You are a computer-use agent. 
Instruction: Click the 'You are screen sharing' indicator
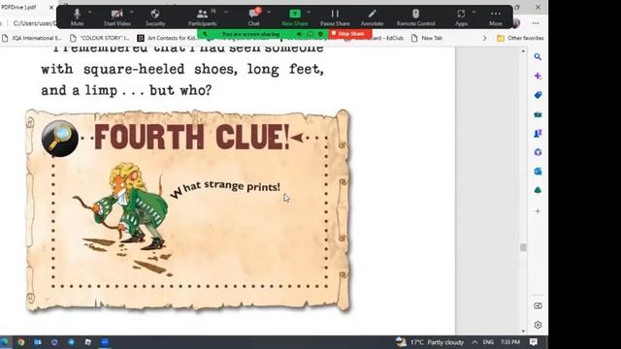(x=250, y=35)
